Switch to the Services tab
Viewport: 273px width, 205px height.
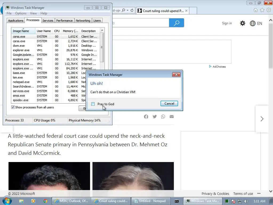pos(48,21)
